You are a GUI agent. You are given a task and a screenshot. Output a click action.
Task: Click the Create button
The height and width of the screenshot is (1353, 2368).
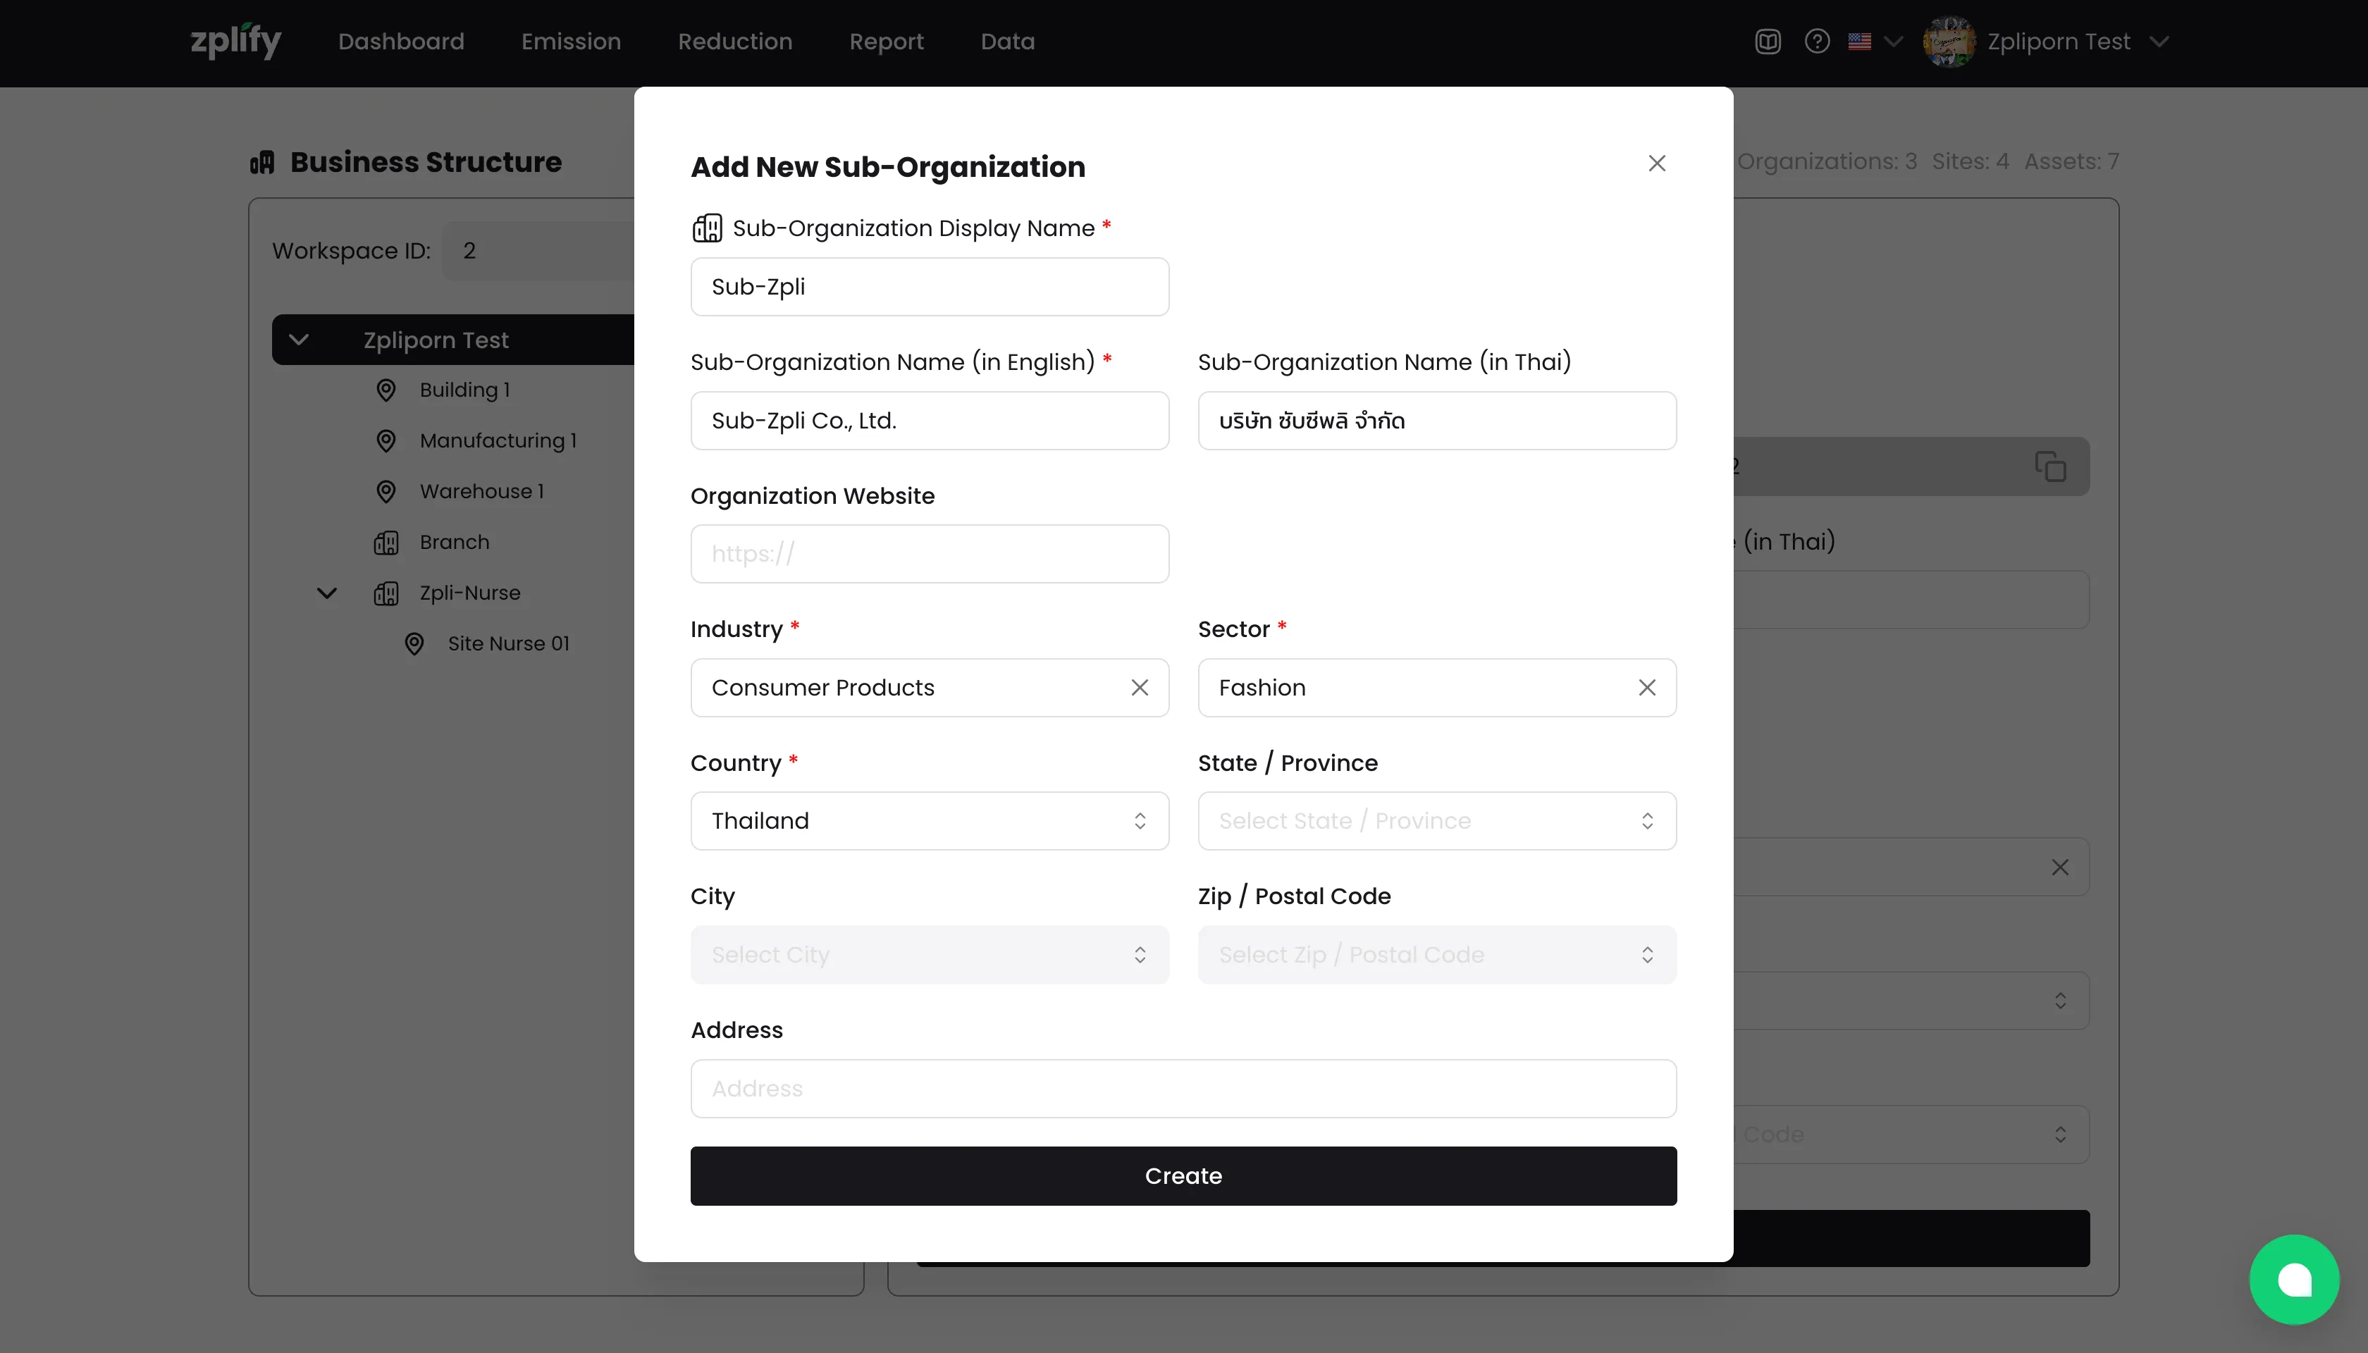(1183, 1175)
